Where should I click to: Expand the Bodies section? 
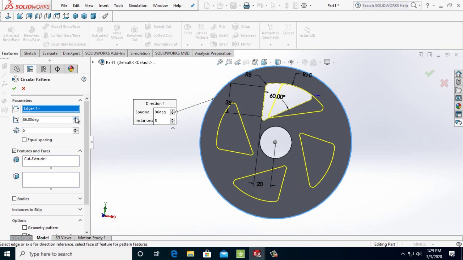point(80,199)
